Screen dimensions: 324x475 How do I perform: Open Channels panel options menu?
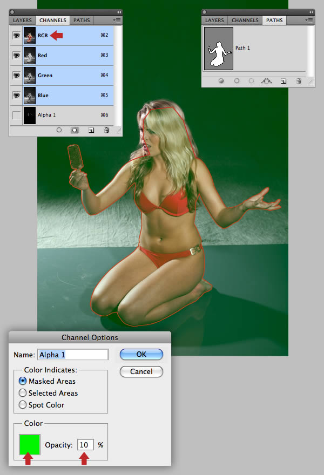pyautogui.click(x=117, y=21)
